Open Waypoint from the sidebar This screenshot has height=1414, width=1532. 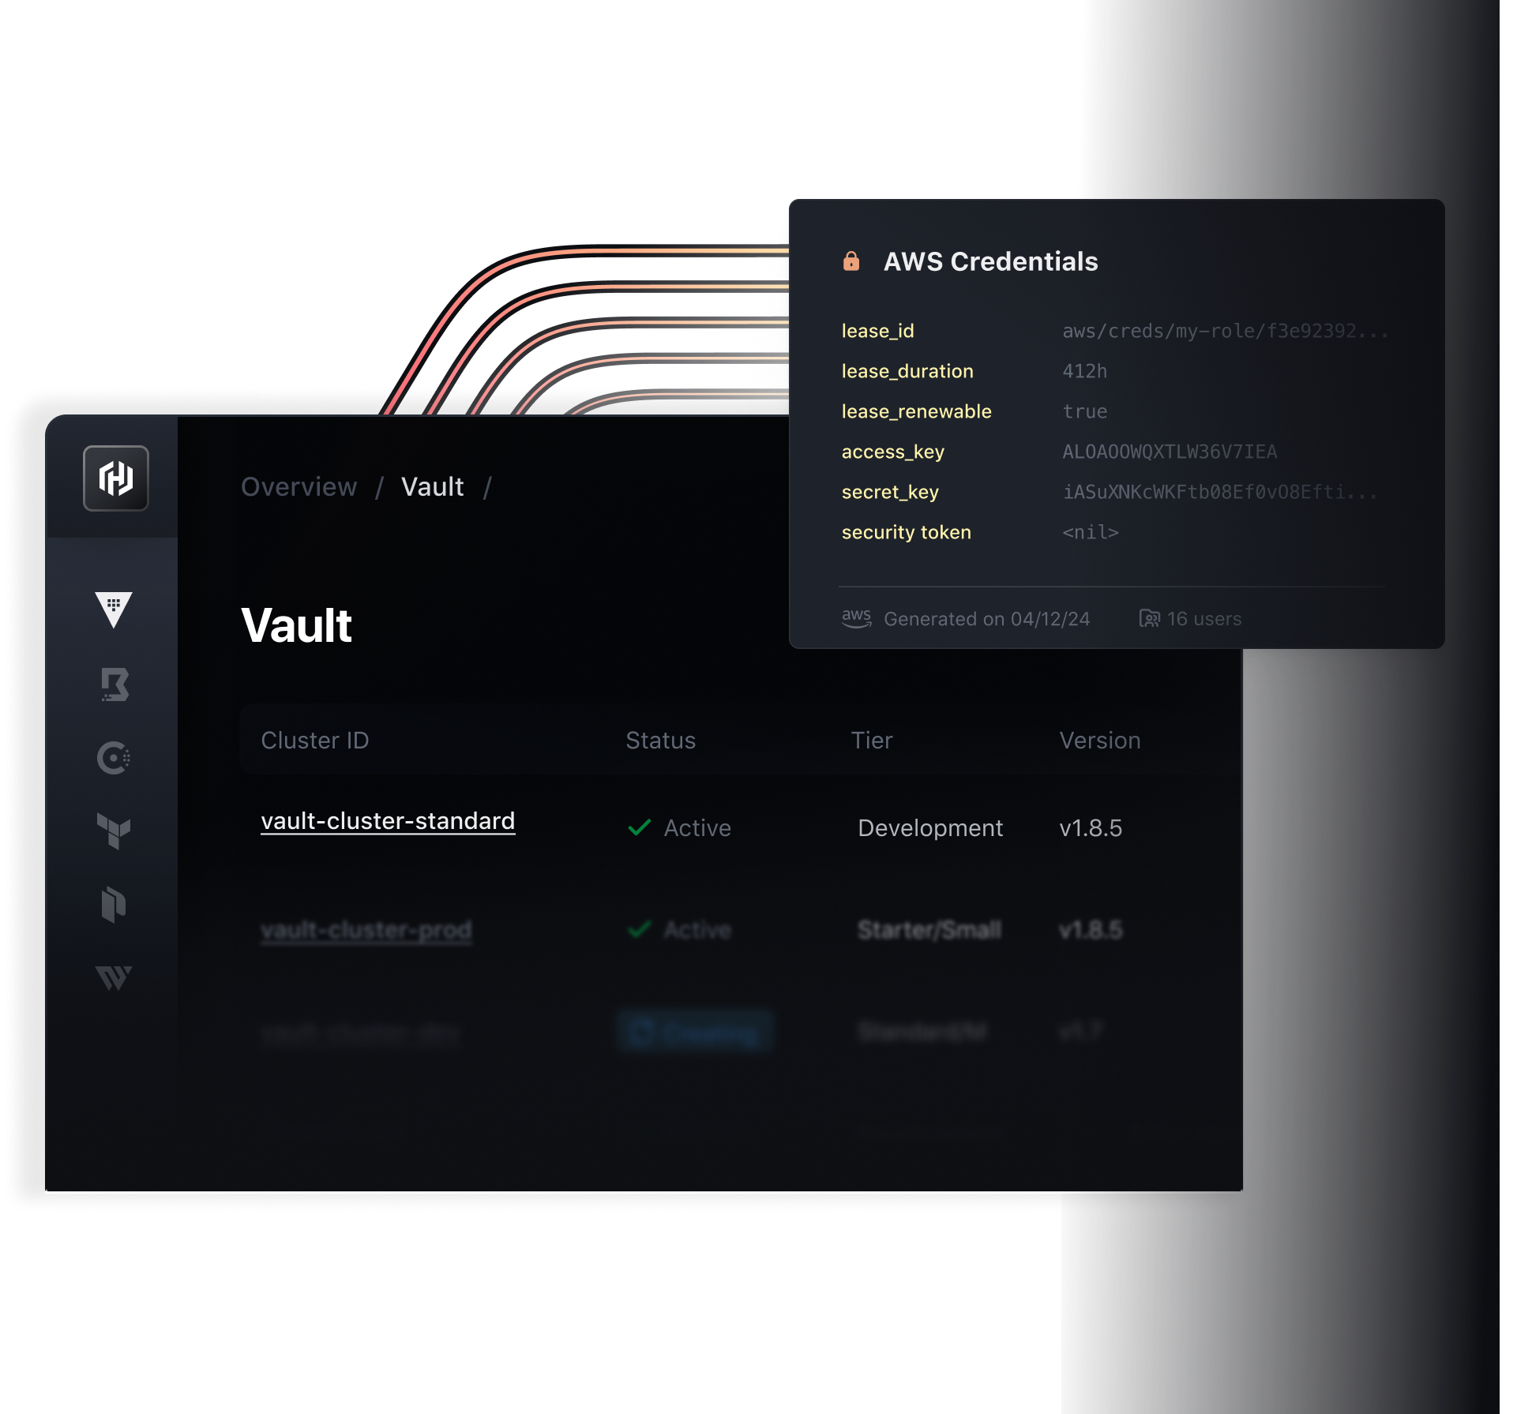pos(114,977)
